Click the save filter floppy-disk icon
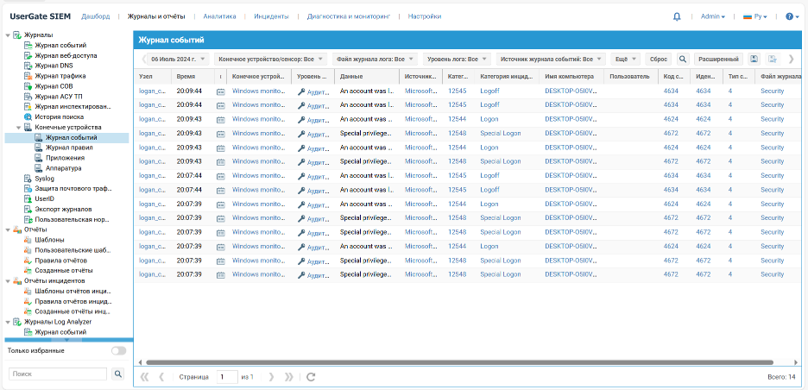 pyautogui.click(x=754, y=59)
